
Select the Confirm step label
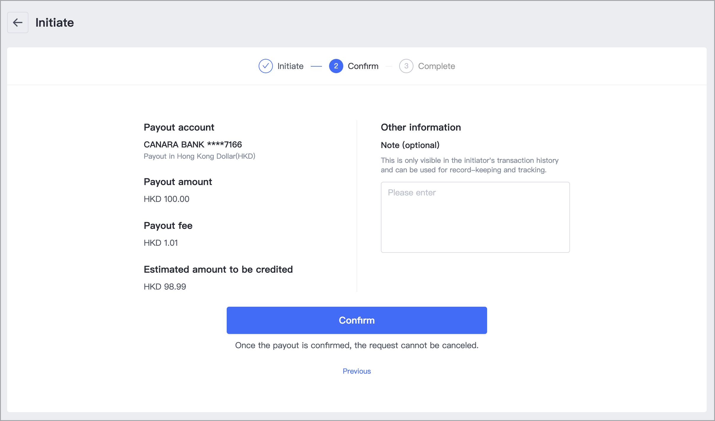pos(363,66)
